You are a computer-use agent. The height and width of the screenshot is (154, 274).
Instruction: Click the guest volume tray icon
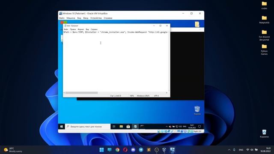180,127
